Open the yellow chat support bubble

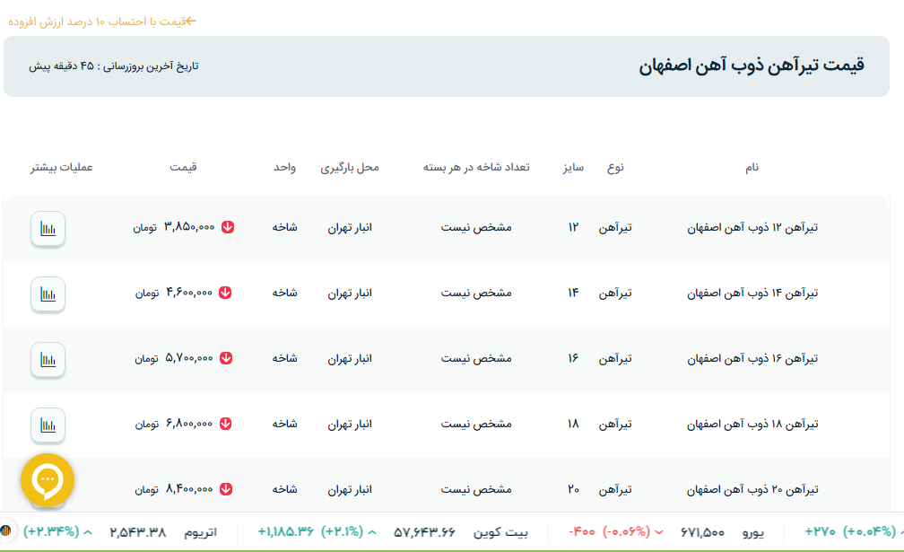point(48,480)
